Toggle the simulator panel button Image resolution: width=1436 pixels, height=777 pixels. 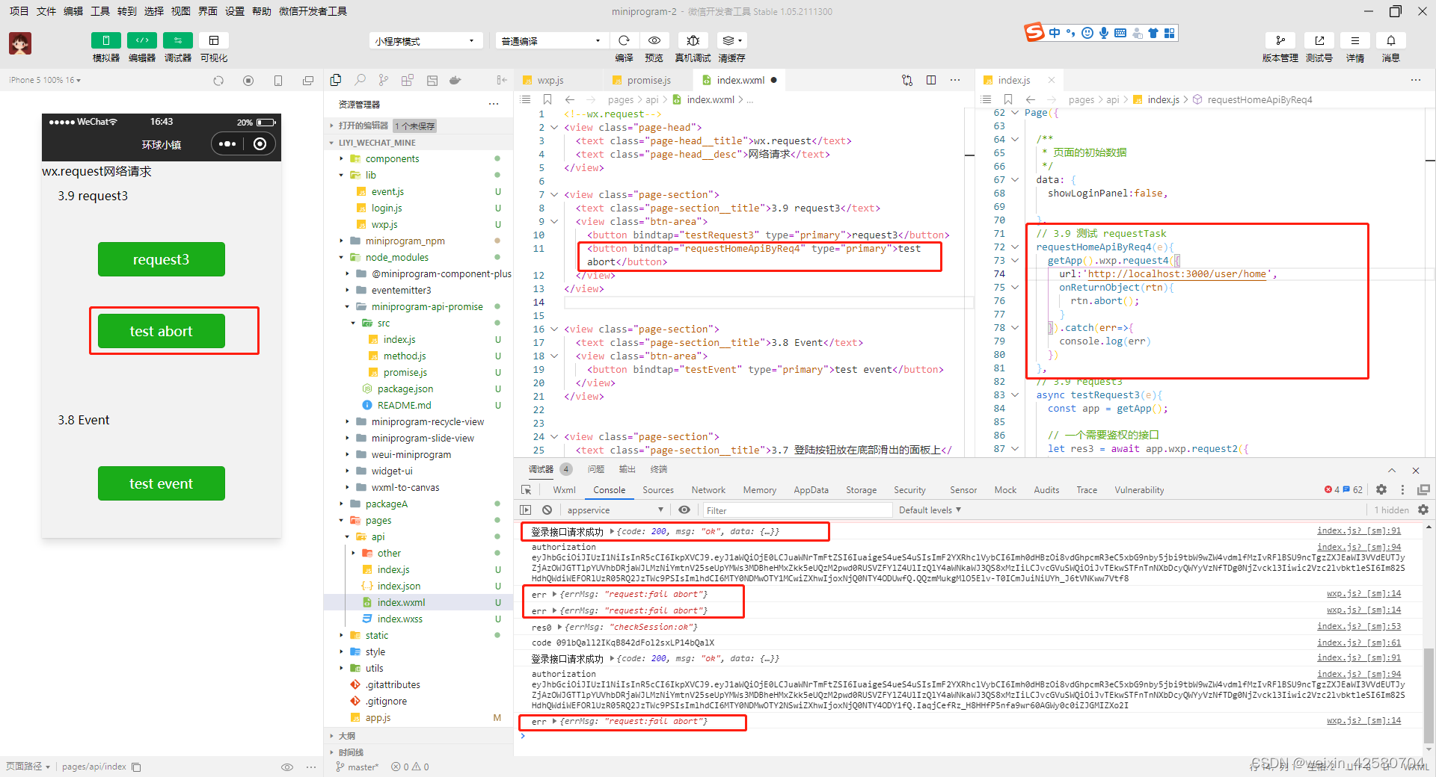(x=105, y=40)
